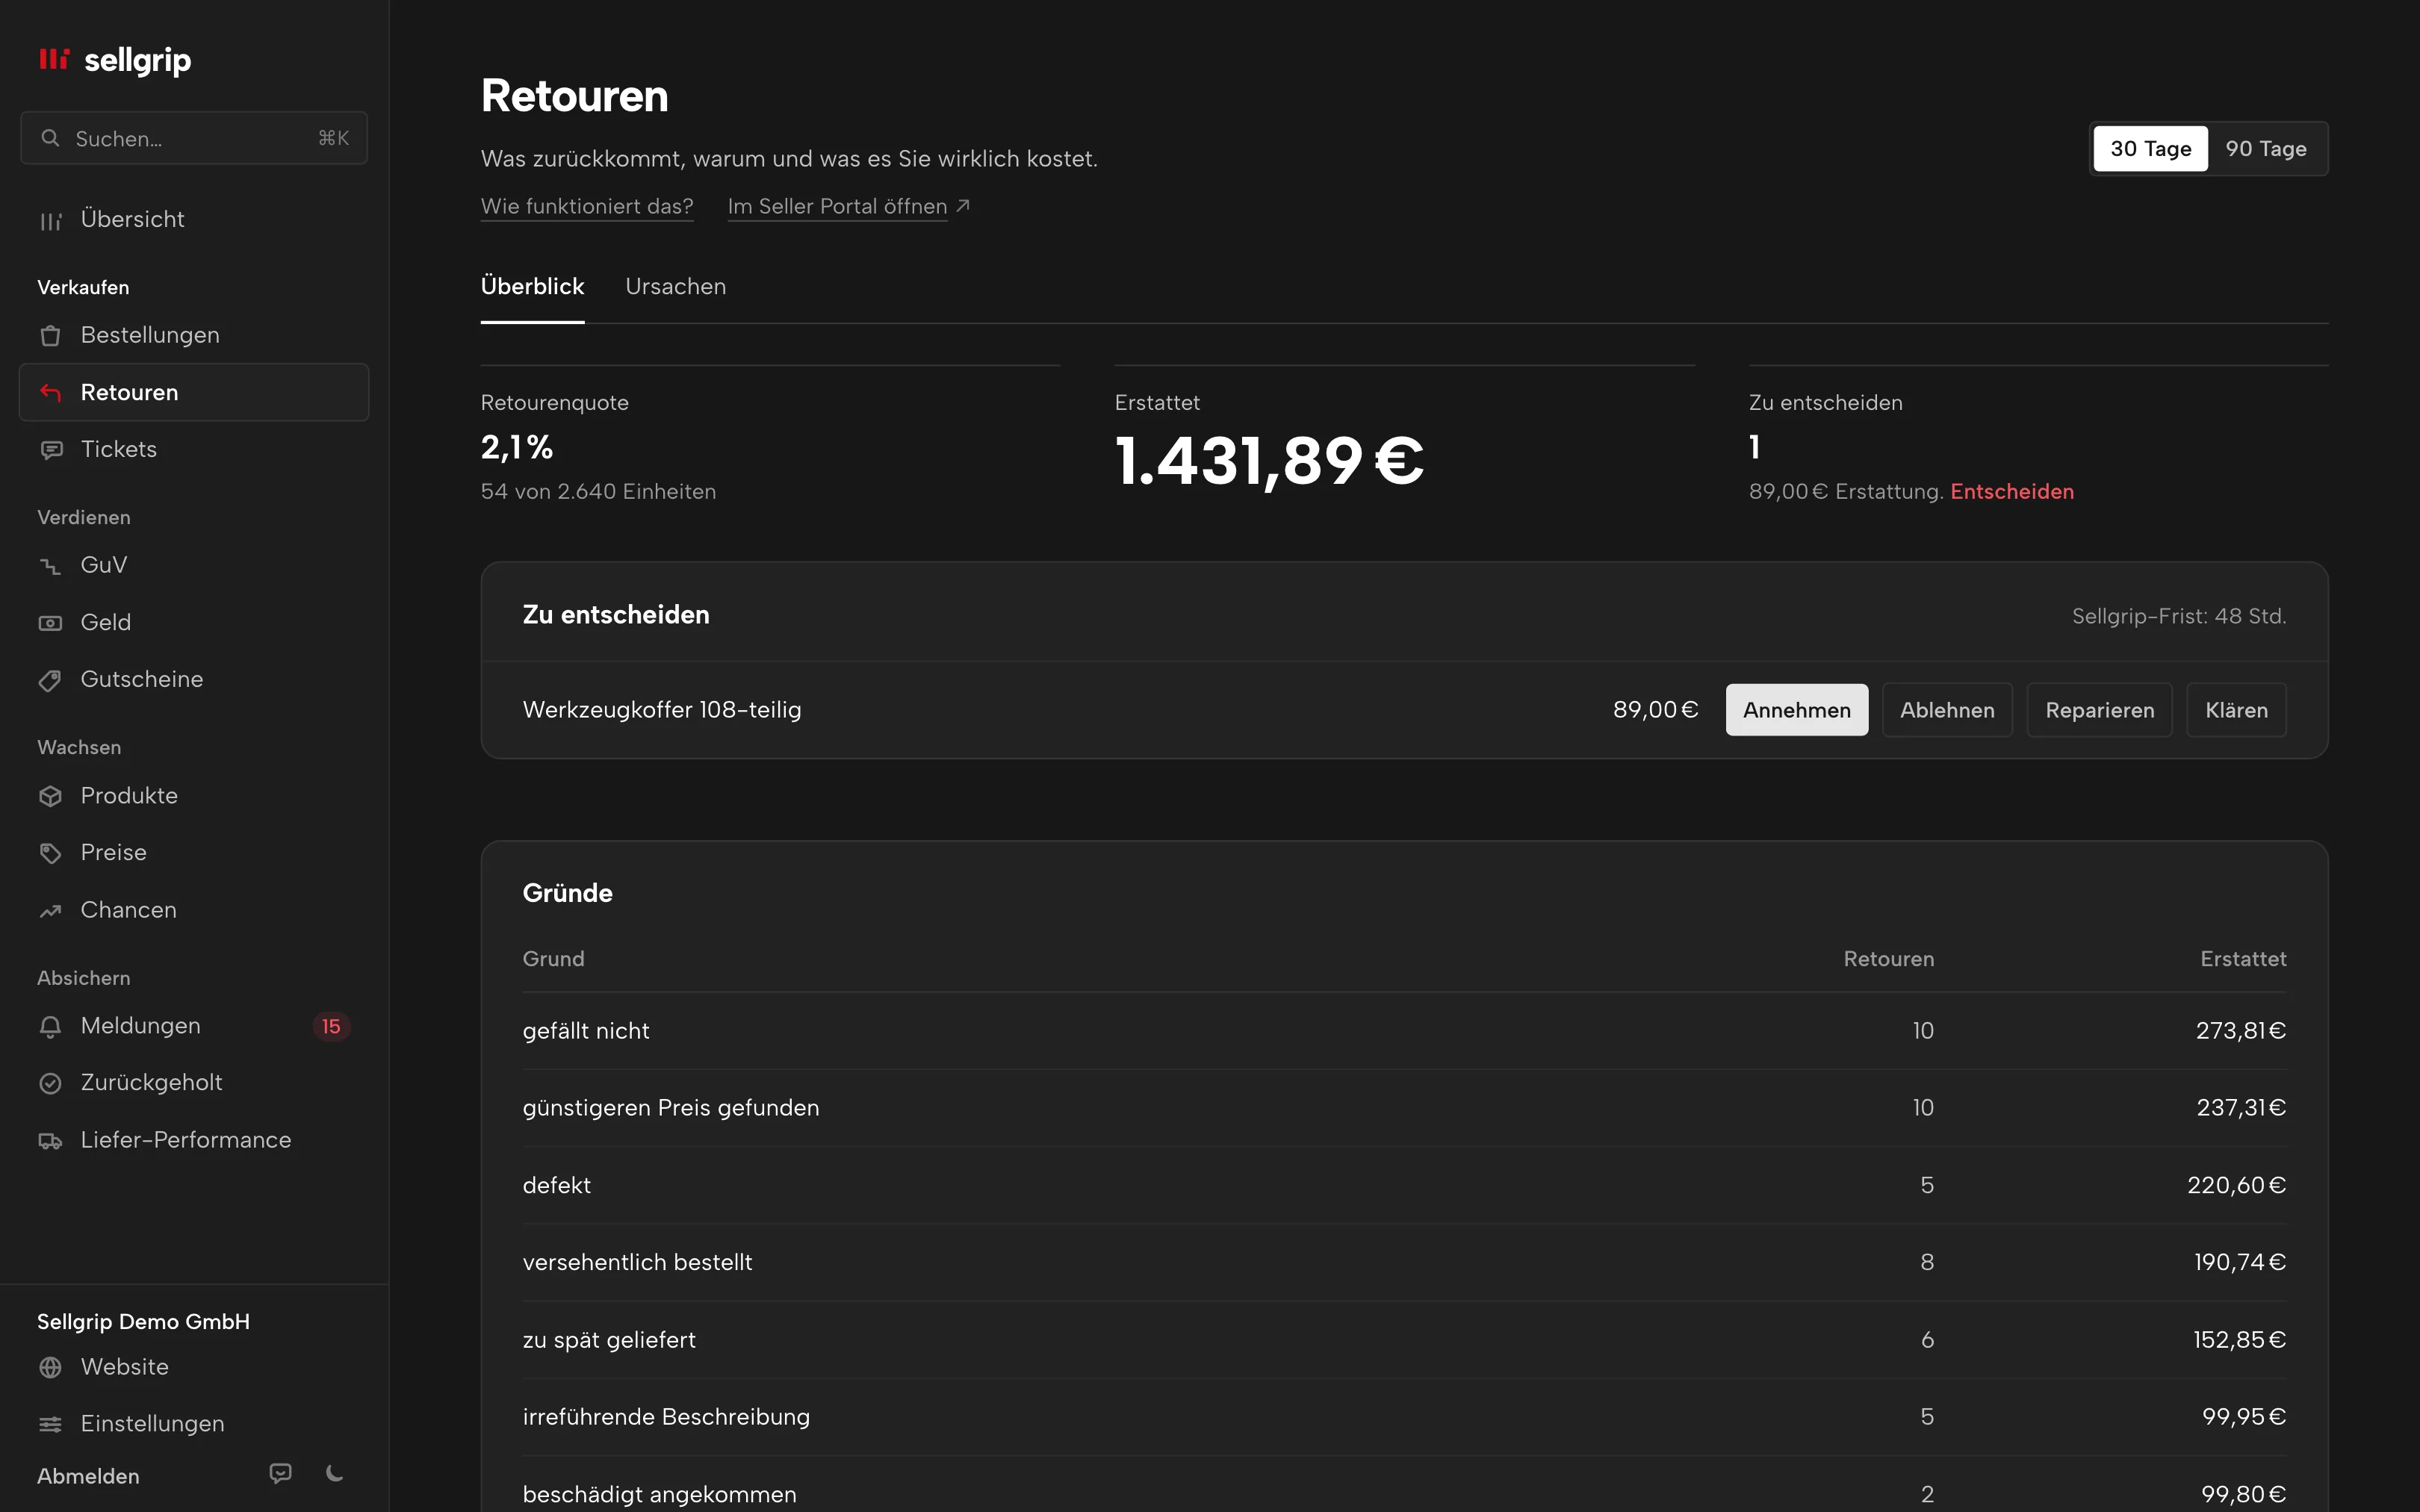The image size is (2420, 1512).
Task: Open Übersicht via its bars icon
Action: click(x=50, y=220)
